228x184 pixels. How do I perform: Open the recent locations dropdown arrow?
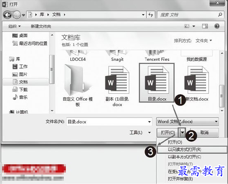(x=23, y=15)
